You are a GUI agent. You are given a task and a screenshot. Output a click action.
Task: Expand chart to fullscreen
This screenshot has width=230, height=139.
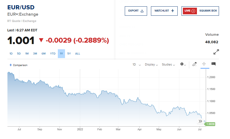216,52
